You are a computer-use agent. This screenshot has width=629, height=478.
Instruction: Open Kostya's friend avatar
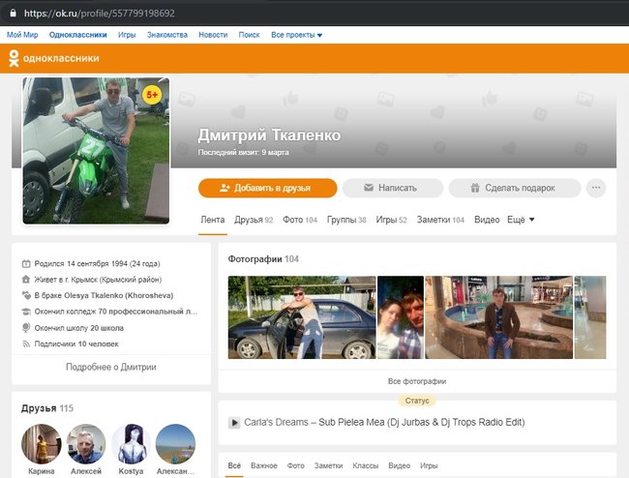click(131, 443)
